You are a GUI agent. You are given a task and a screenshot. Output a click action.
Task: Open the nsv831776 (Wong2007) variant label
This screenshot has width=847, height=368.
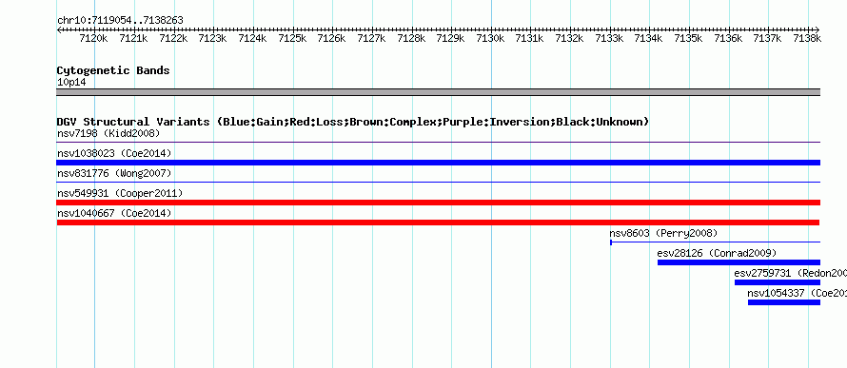pyautogui.click(x=114, y=173)
